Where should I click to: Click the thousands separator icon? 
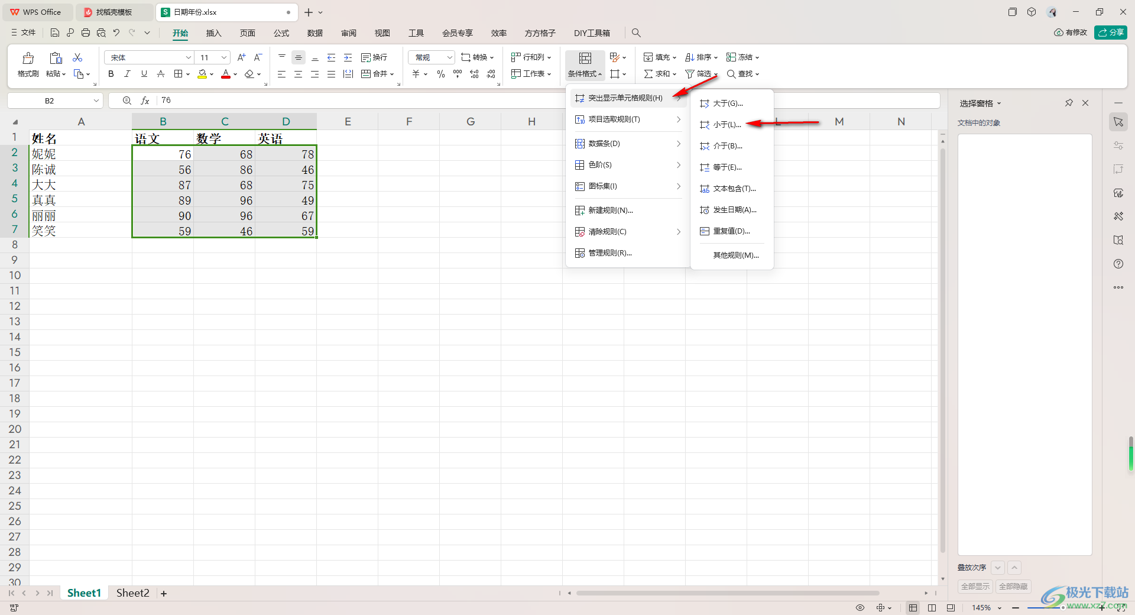pos(458,74)
